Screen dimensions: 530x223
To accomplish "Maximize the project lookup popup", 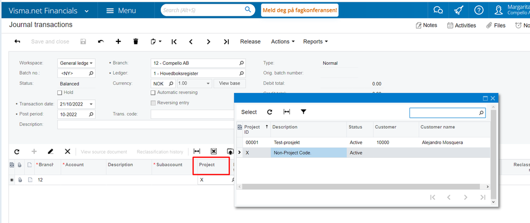I will (485, 98).
